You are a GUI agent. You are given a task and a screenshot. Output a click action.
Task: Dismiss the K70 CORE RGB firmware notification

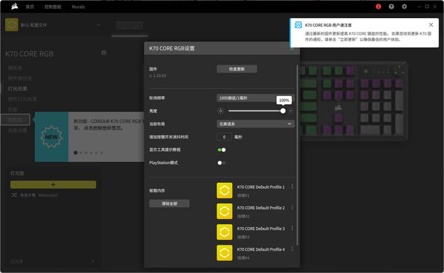point(431,25)
